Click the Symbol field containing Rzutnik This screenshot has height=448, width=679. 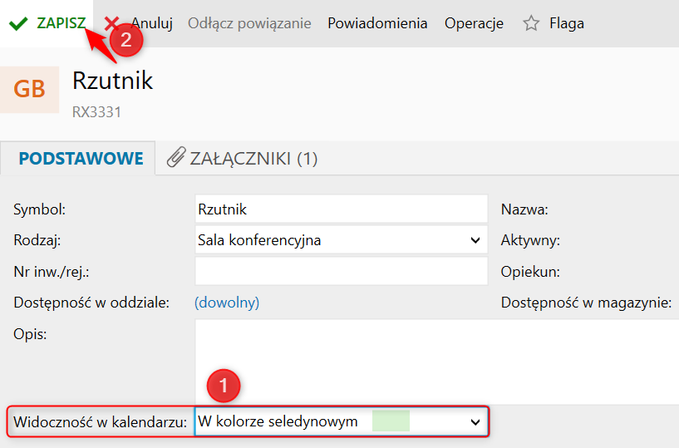[342, 209]
